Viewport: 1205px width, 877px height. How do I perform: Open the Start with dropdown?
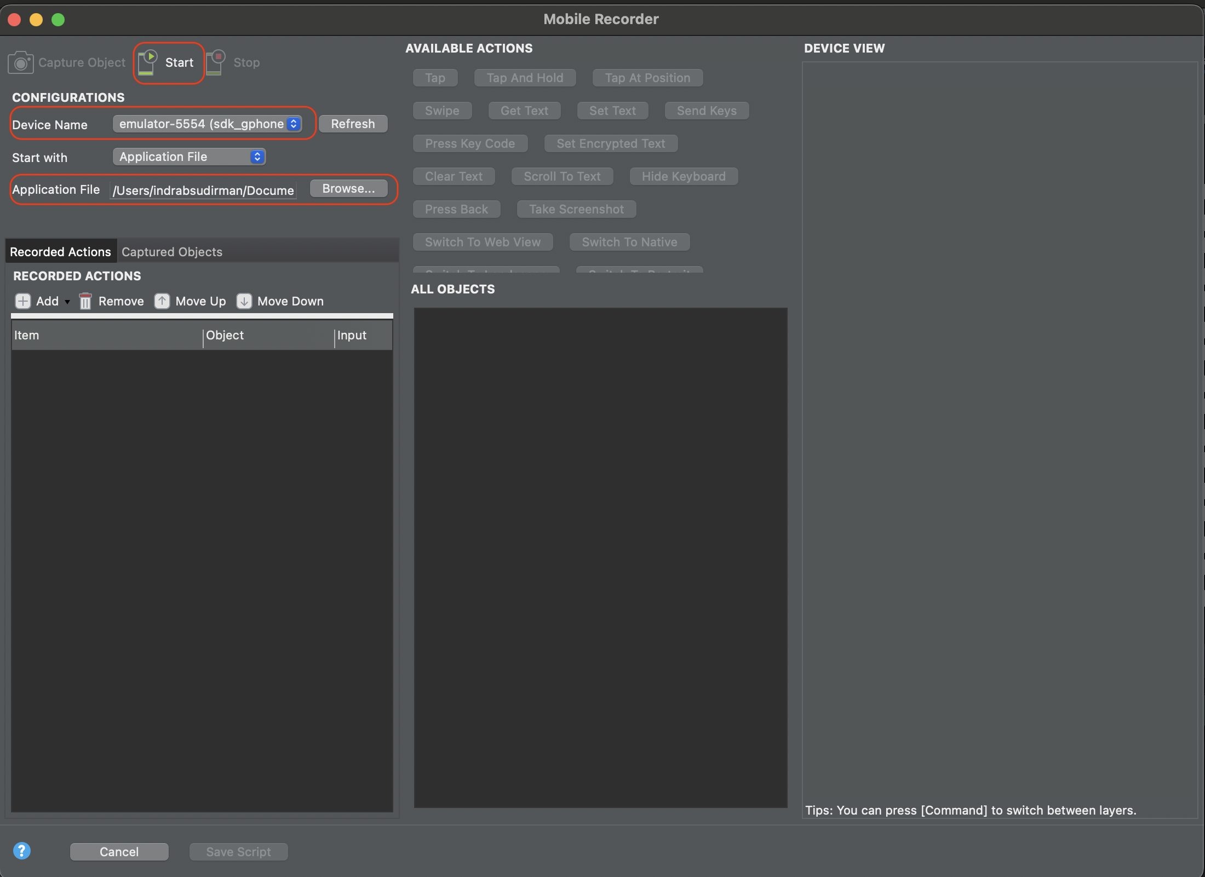[189, 157]
